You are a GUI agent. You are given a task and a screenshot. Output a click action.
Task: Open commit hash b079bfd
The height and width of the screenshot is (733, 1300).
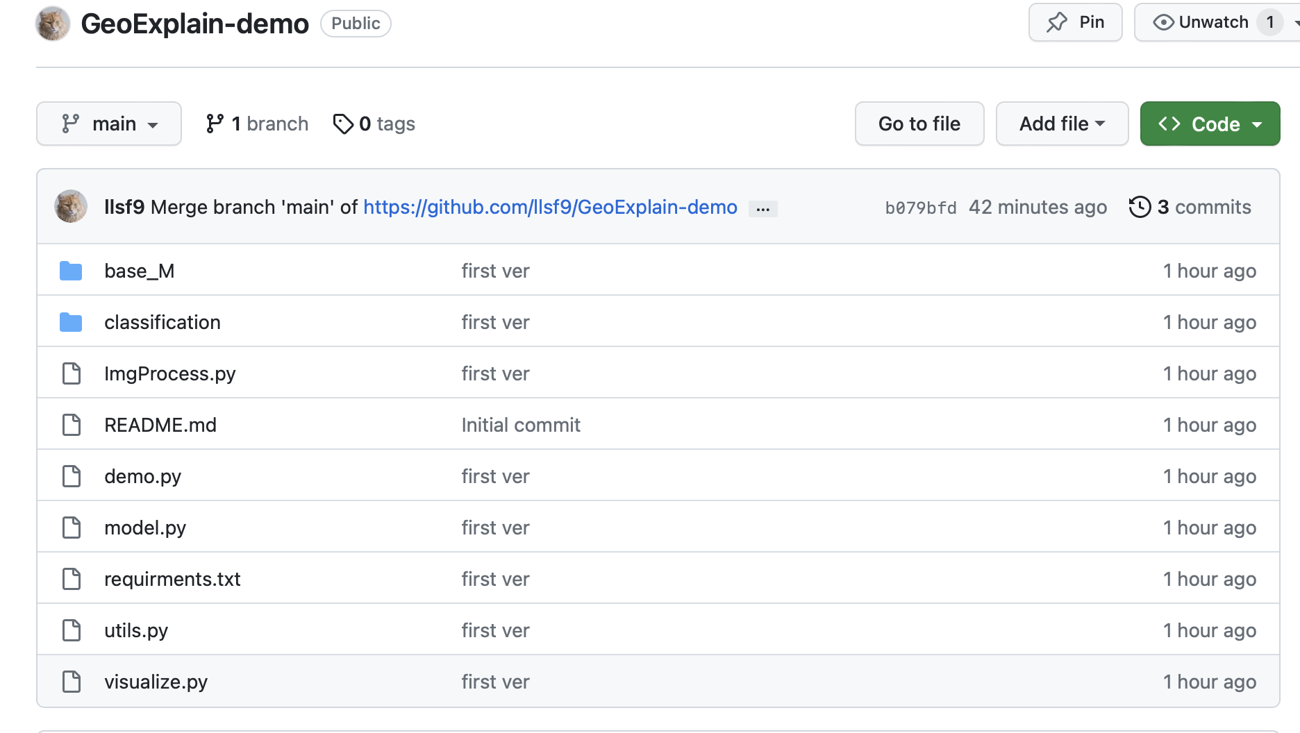(920, 208)
